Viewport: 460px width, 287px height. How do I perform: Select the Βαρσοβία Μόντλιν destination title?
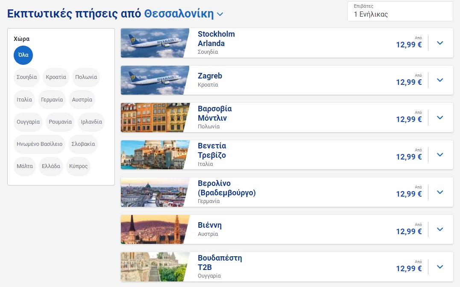click(x=215, y=113)
